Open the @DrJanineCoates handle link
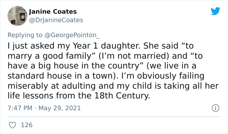 click(56, 20)
